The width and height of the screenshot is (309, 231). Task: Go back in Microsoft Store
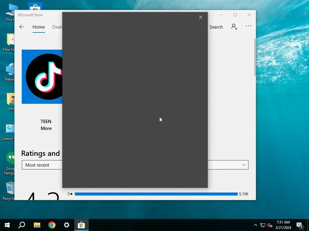22,27
